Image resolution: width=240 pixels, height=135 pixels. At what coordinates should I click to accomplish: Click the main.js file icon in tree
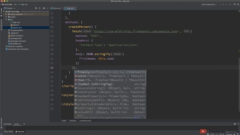(x=11, y=25)
